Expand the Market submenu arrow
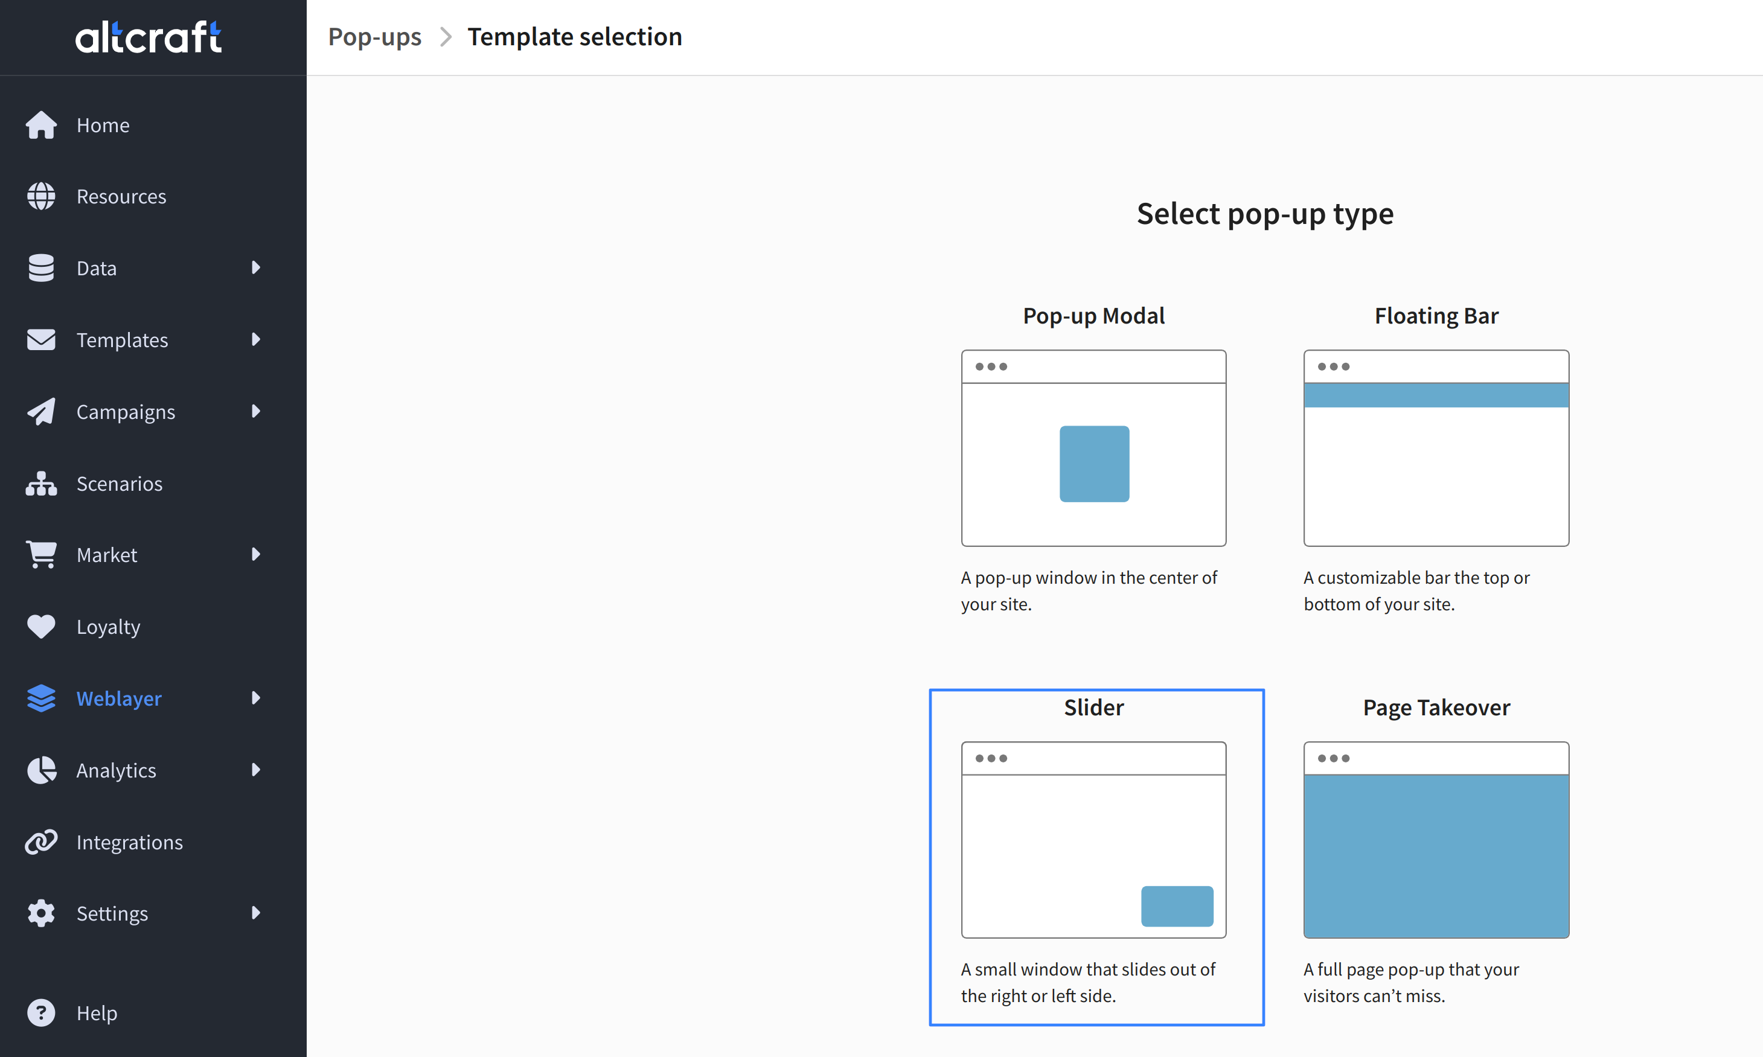 [256, 555]
